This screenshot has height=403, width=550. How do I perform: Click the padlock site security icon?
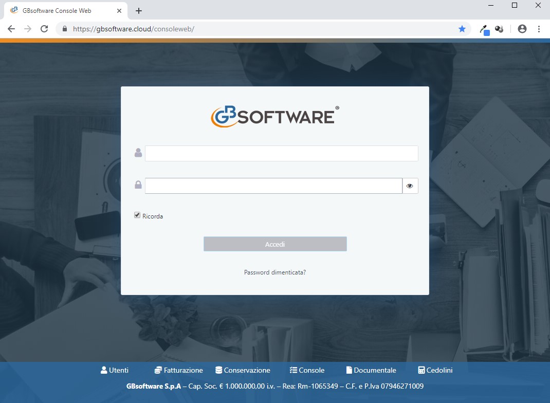click(65, 29)
